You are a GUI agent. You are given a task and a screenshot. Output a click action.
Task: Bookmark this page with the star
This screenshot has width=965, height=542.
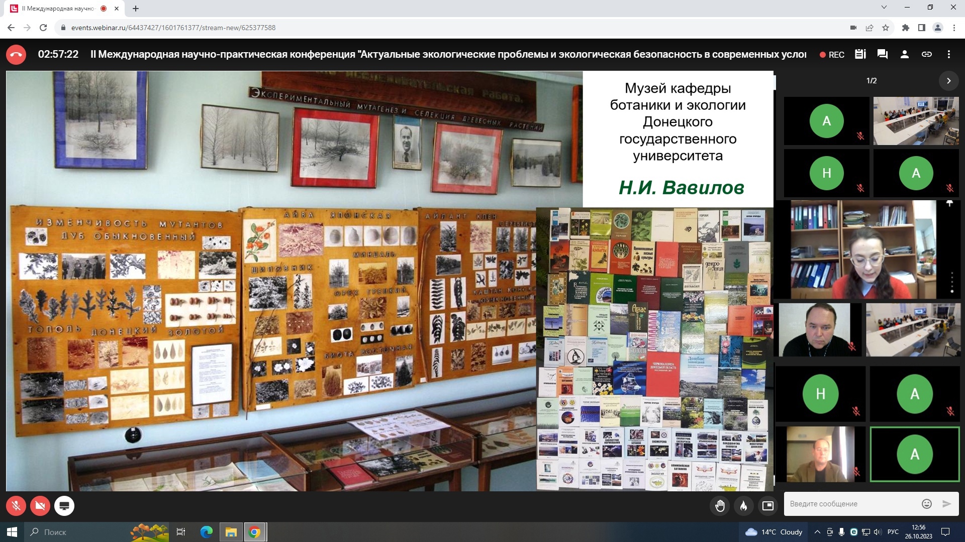(886, 28)
